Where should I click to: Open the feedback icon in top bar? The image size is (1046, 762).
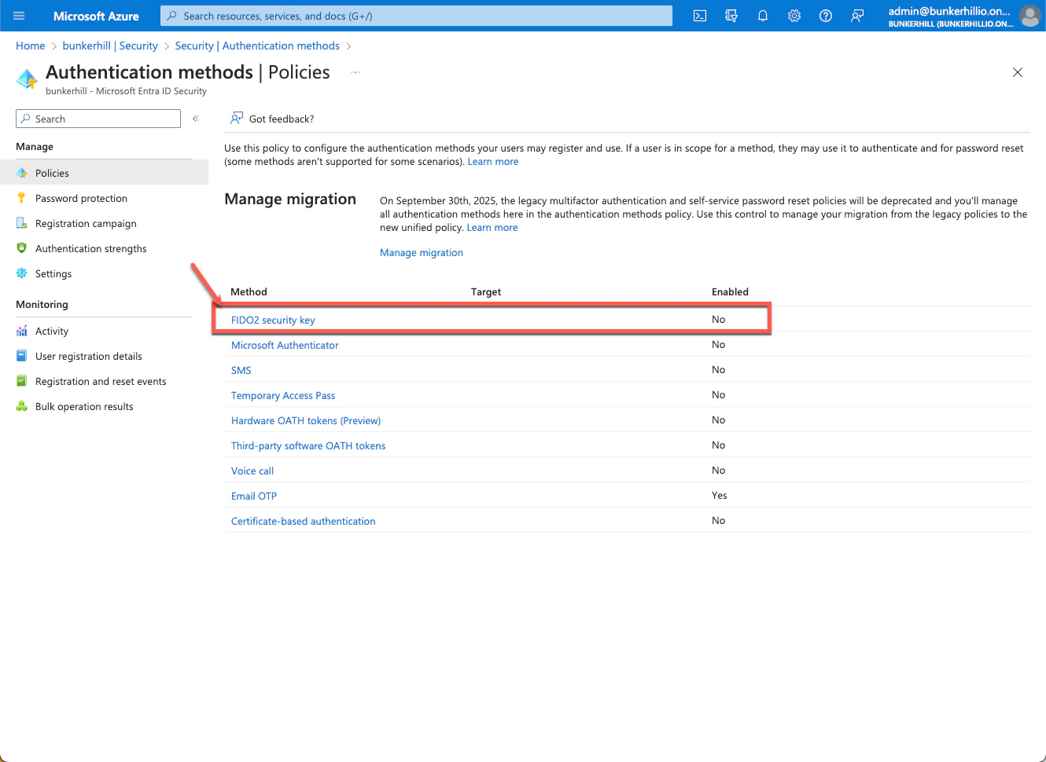tap(857, 16)
